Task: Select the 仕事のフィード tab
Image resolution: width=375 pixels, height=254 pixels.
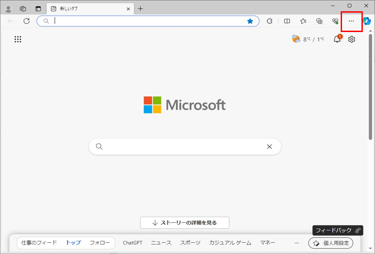Action: (x=39, y=243)
